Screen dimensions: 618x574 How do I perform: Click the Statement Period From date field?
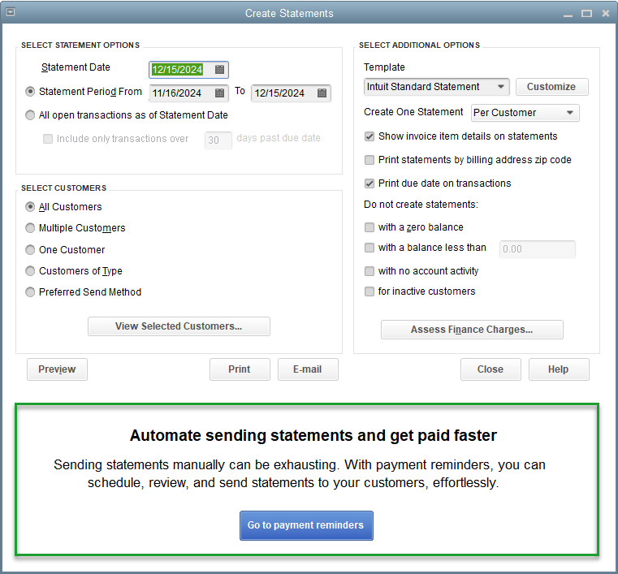click(180, 93)
